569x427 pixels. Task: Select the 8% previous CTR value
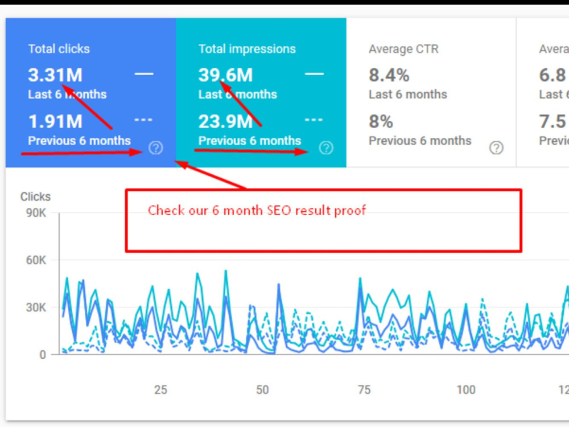(x=381, y=121)
